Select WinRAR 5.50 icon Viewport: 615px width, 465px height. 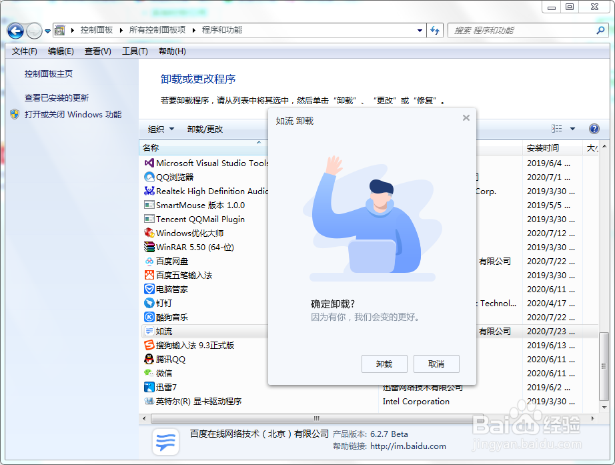point(149,248)
